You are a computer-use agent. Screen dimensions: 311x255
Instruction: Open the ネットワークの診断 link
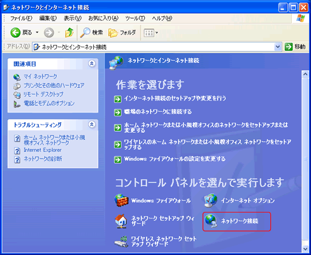[43, 159]
